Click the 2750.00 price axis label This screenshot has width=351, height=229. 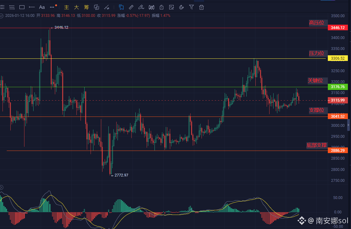coord(338,181)
